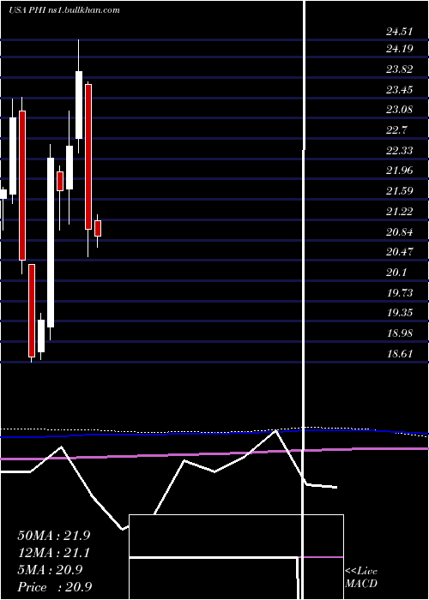The width and height of the screenshot is (429, 600).
Task: Click the 24.51 price level label
Action: (x=400, y=32)
